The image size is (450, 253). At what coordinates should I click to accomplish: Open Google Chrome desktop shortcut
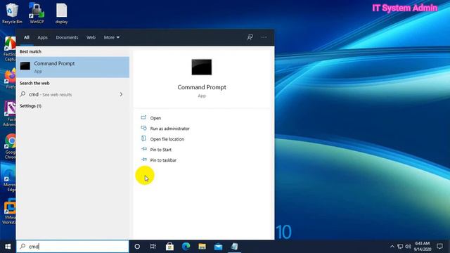(x=10, y=146)
